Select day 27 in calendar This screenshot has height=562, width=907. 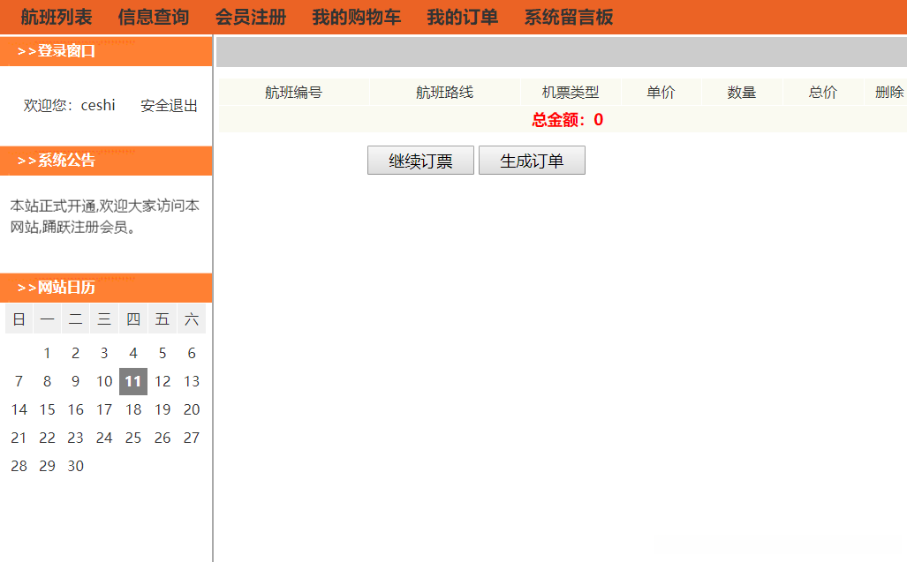192,438
